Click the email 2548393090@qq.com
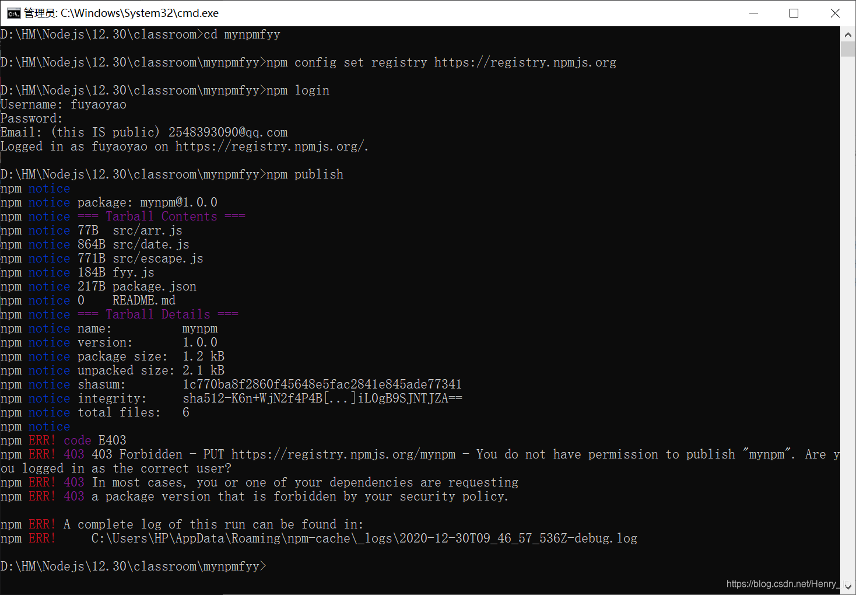This screenshot has height=595, width=856. click(228, 132)
